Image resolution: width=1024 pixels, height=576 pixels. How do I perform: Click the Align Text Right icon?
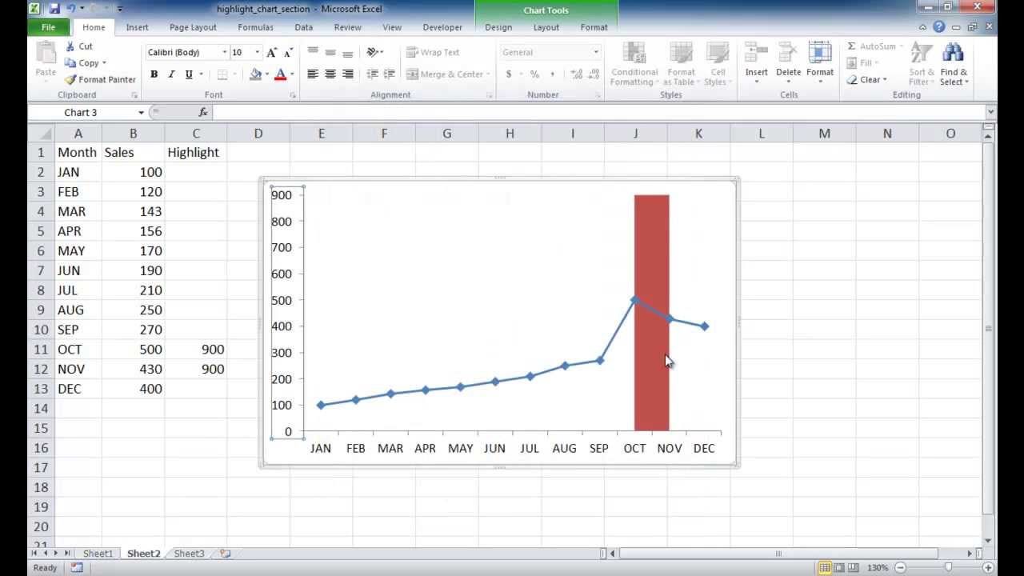(348, 74)
